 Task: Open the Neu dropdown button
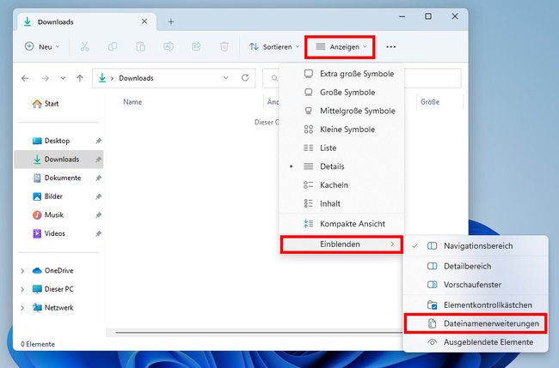click(42, 46)
